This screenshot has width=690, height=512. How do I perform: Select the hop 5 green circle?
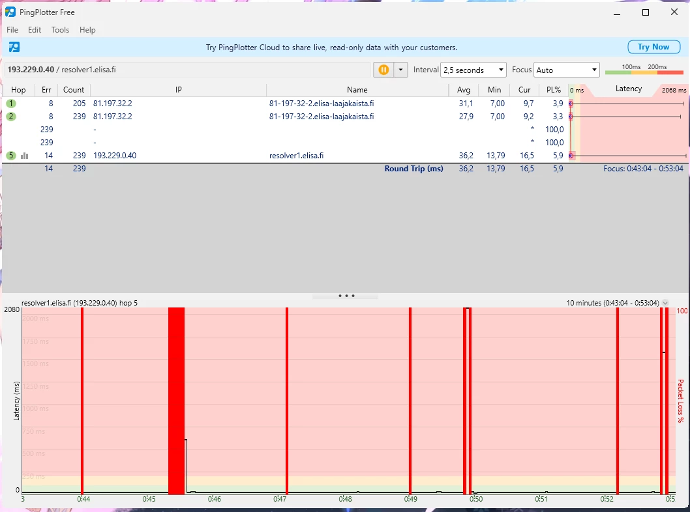pos(11,156)
